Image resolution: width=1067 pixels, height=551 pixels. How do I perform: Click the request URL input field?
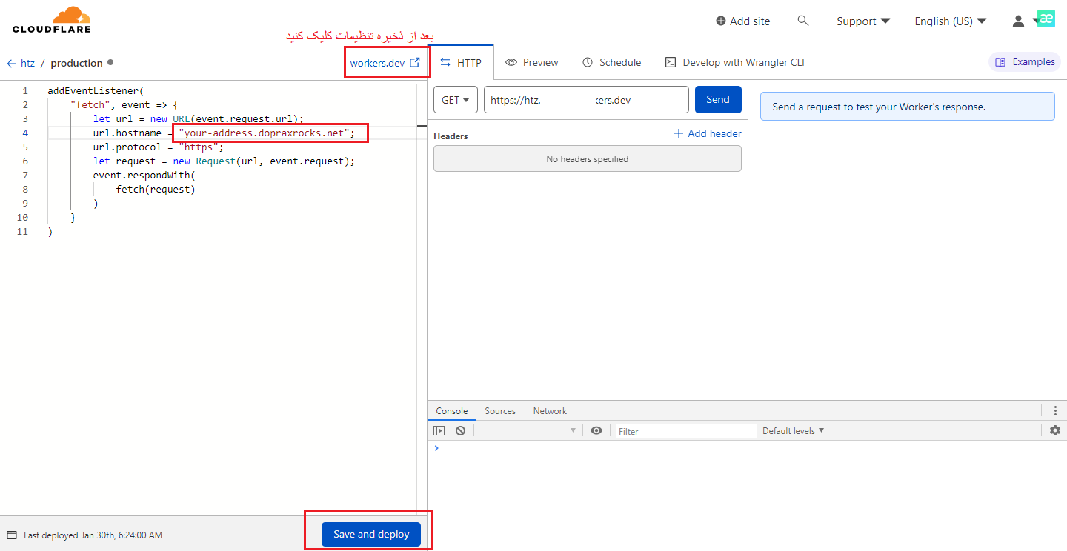coord(586,100)
